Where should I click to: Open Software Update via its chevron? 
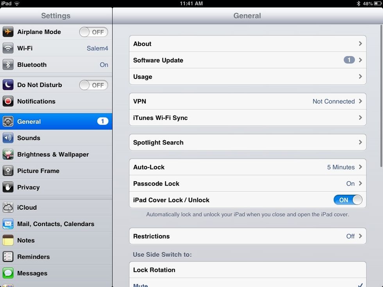pyautogui.click(x=360, y=60)
